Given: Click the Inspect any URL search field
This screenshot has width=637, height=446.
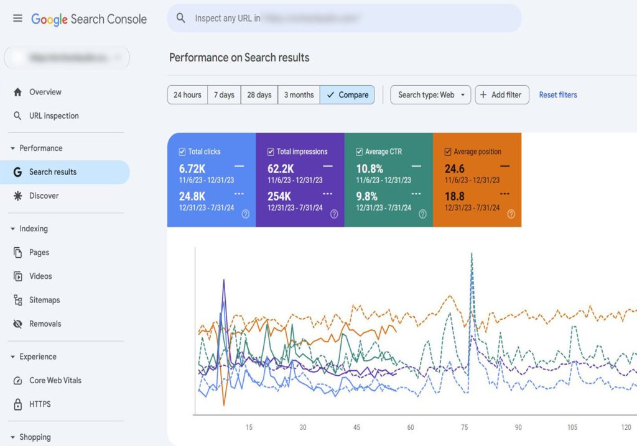Looking at the screenshot, I should click(x=342, y=19).
